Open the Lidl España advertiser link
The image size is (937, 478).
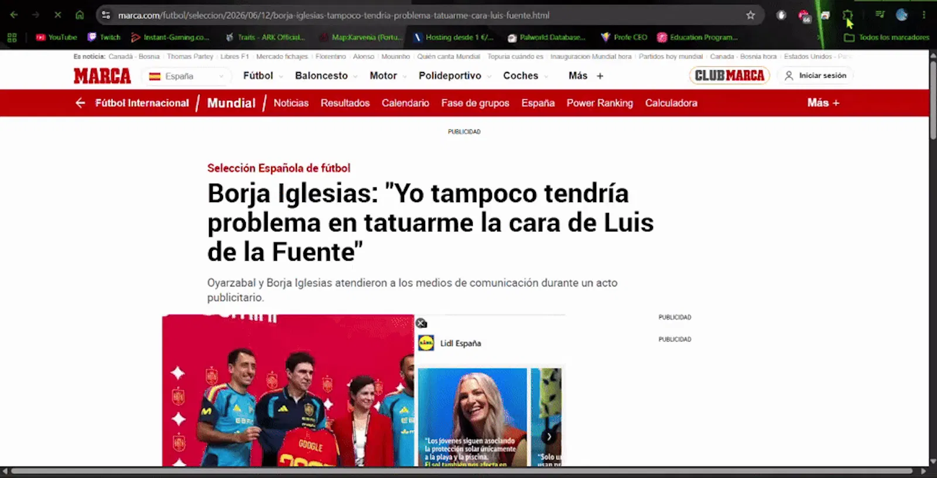pos(460,343)
